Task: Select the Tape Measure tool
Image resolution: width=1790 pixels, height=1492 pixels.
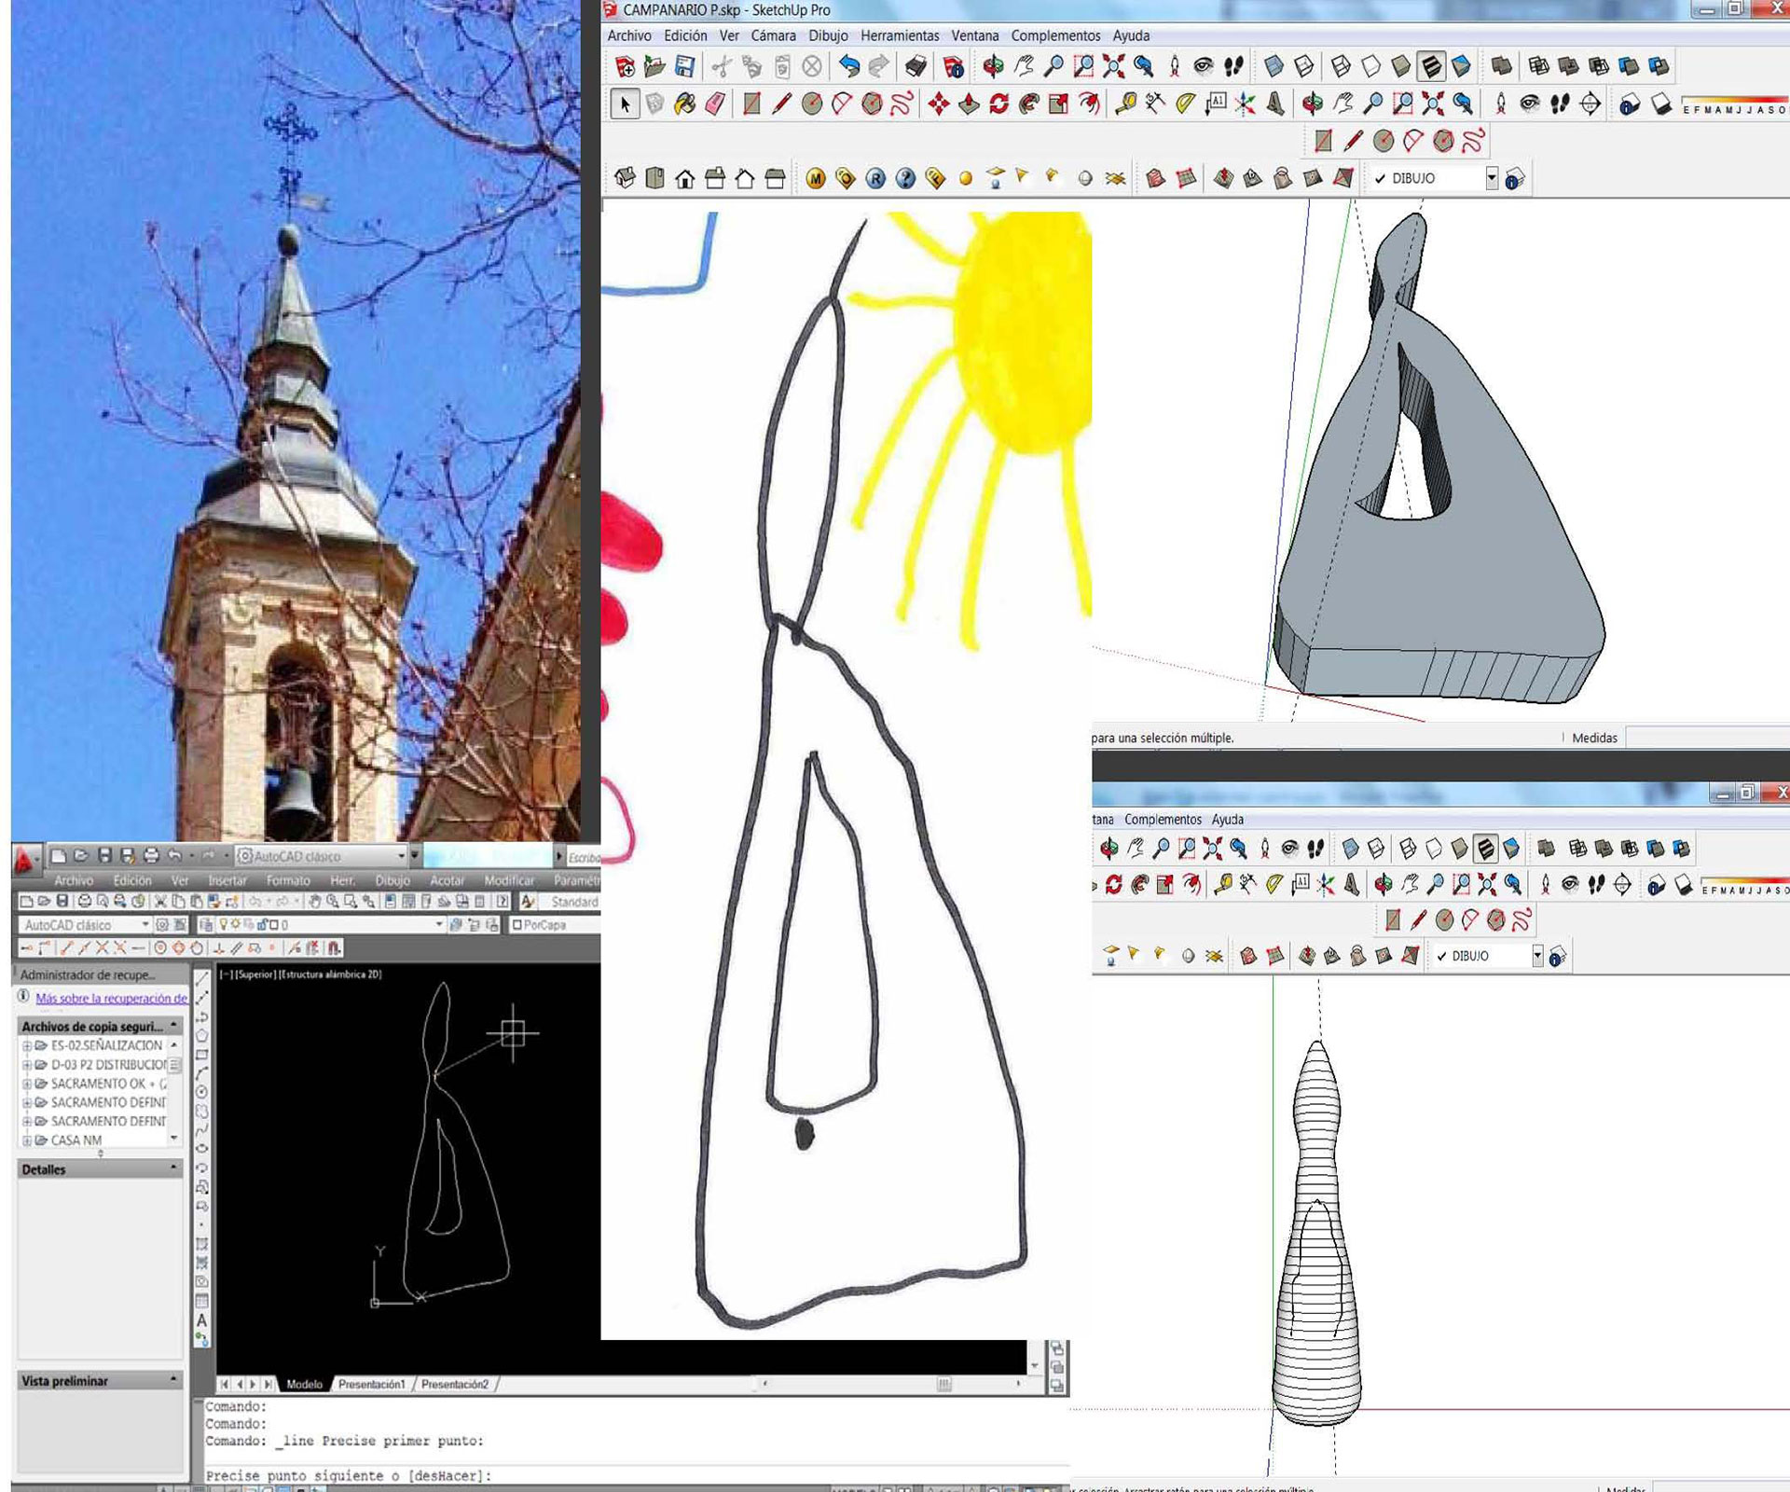Action: (x=1125, y=104)
